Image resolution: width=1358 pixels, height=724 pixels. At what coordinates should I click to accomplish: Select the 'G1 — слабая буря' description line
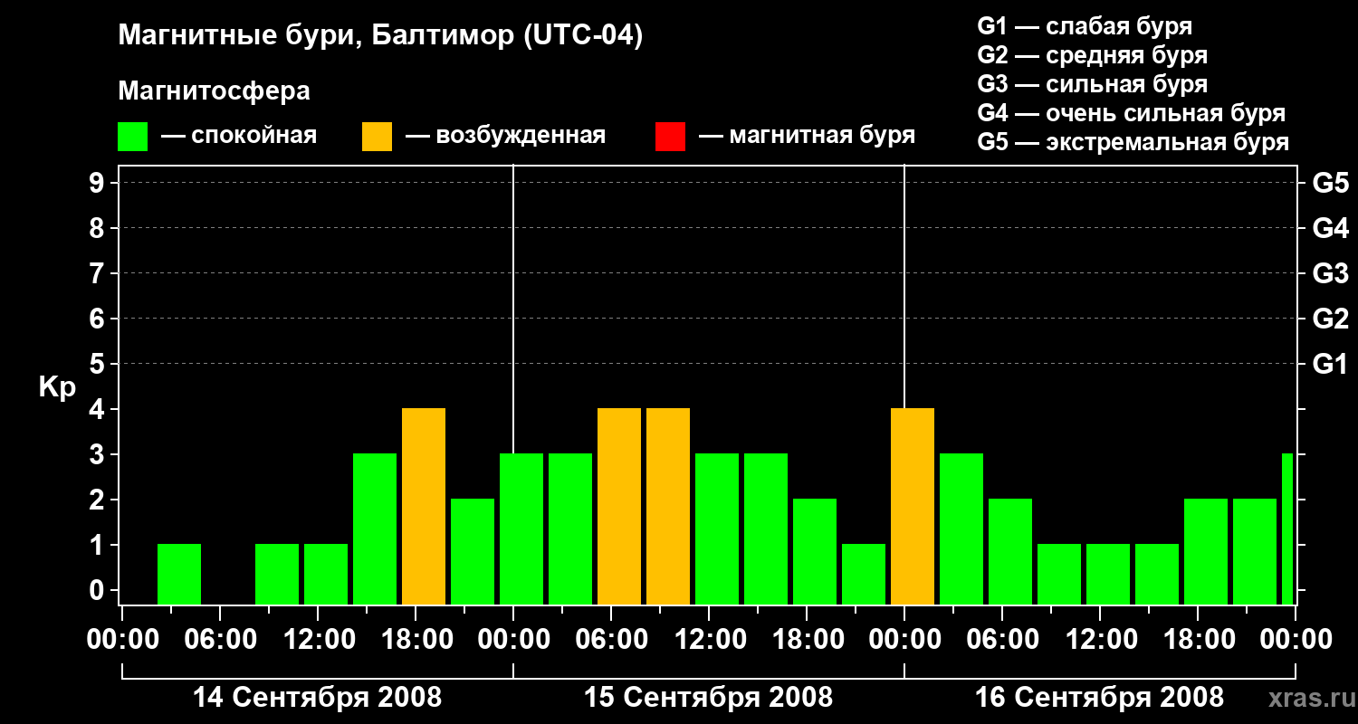point(1085,26)
